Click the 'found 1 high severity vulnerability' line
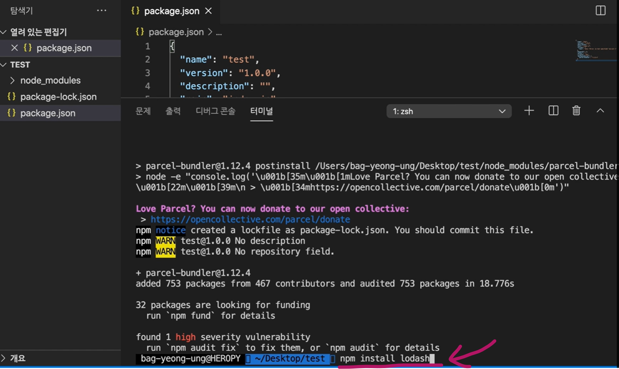This screenshot has height=369, width=619. (x=223, y=337)
